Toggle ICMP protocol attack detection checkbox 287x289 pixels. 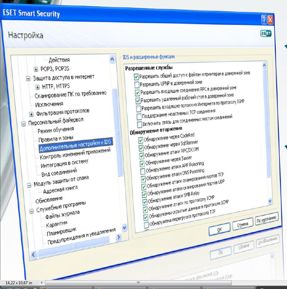coord(145,210)
